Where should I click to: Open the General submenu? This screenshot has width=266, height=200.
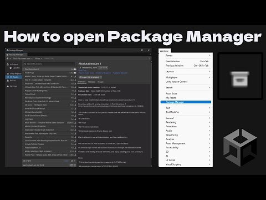186,118
